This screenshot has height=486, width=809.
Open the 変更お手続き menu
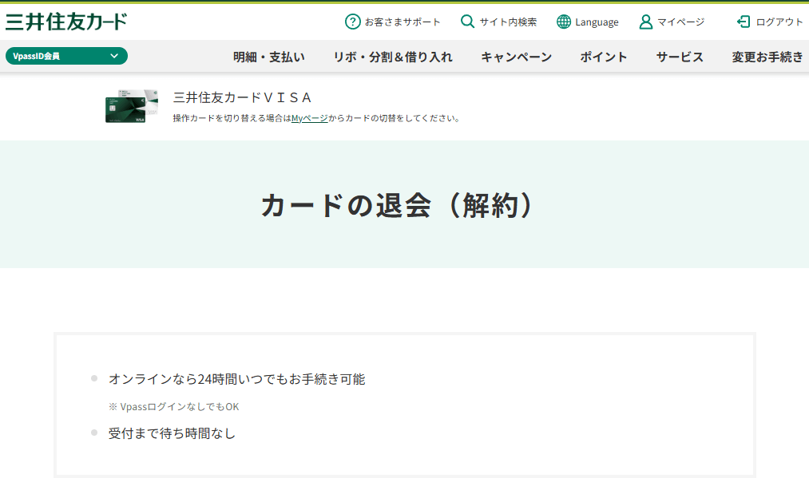pyautogui.click(x=767, y=57)
